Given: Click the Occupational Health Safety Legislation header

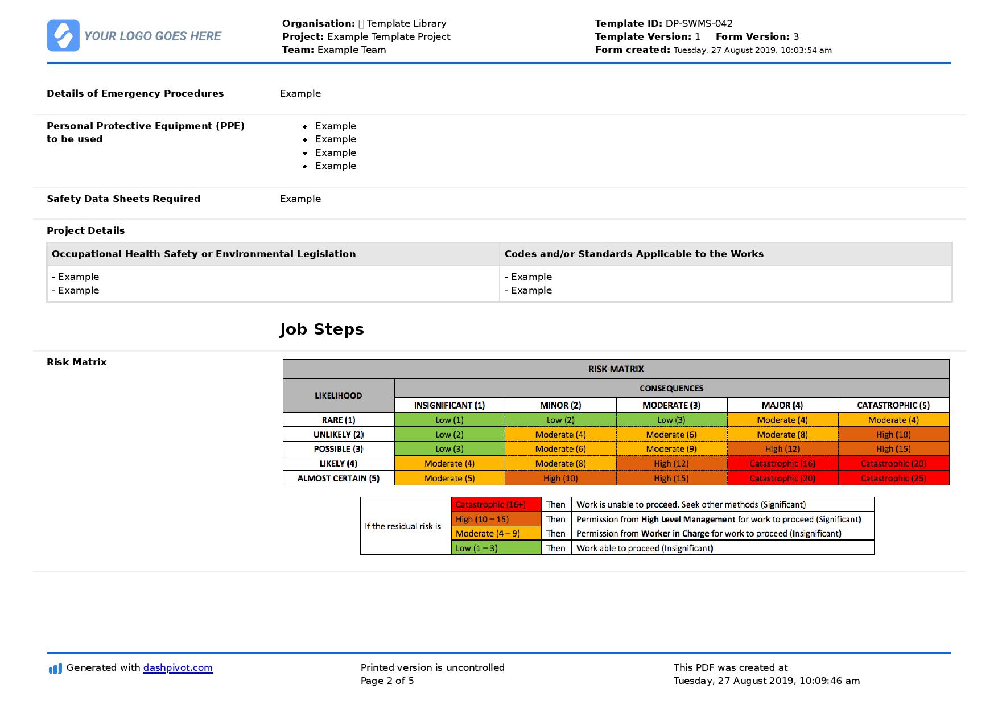Looking at the screenshot, I should (x=204, y=254).
